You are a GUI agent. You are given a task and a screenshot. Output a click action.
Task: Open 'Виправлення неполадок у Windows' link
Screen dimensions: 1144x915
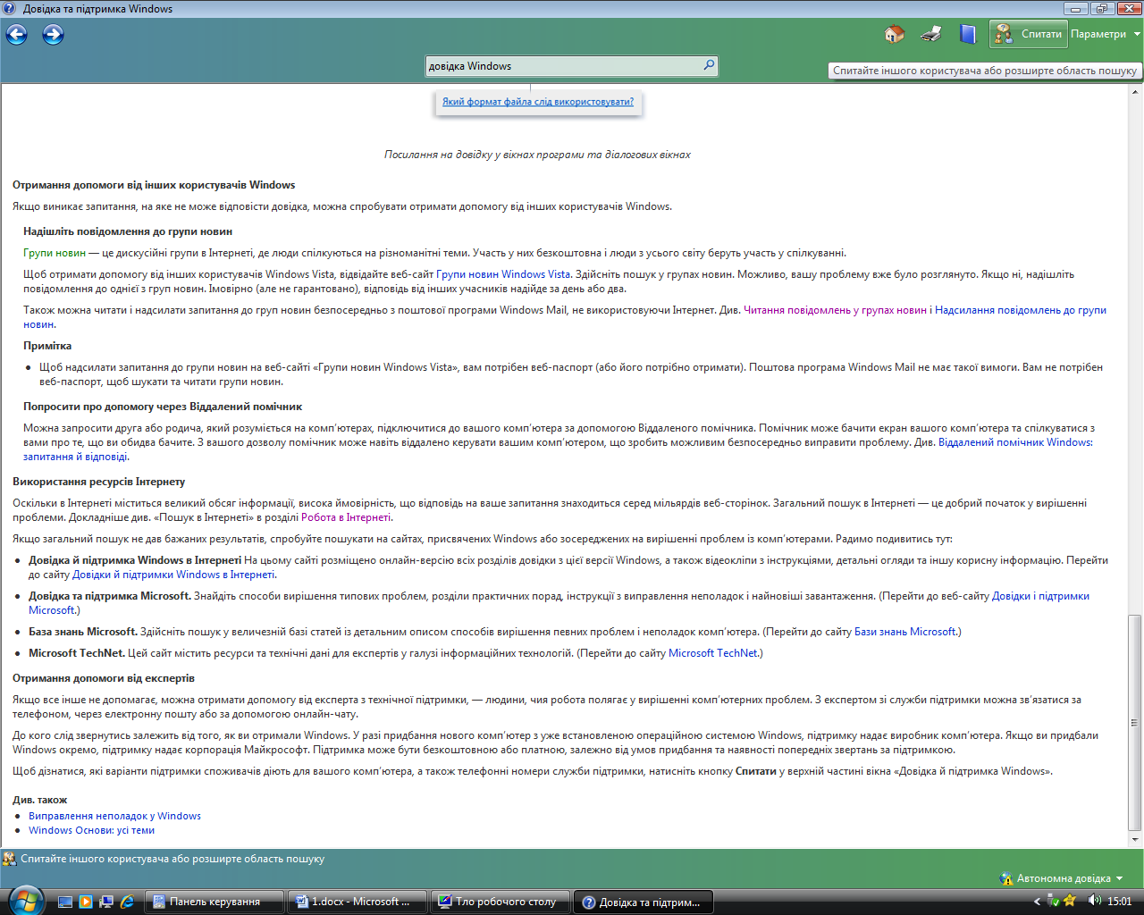pos(114,816)
